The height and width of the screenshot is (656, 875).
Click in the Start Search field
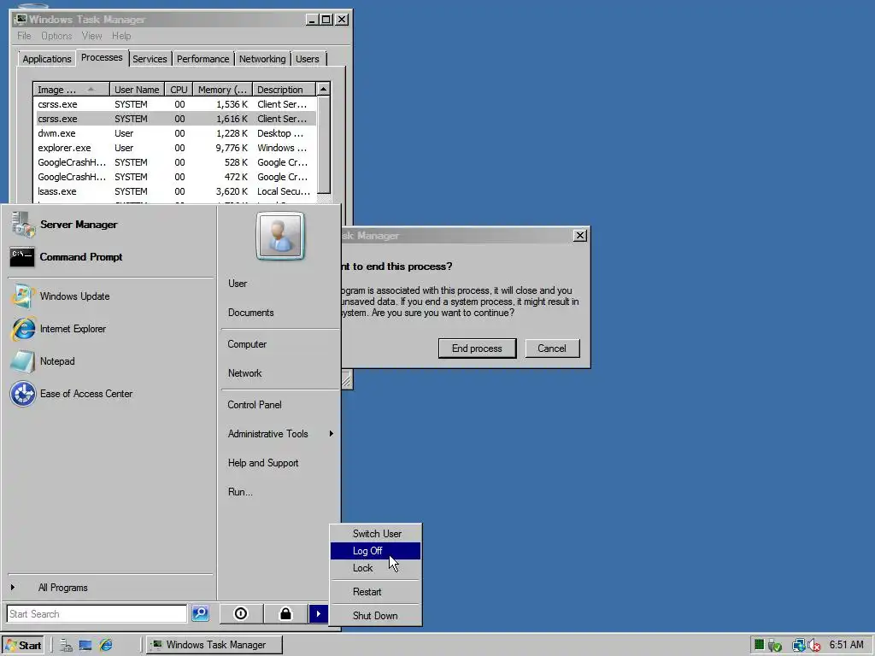pyautogui.click(x=97, y=613)
